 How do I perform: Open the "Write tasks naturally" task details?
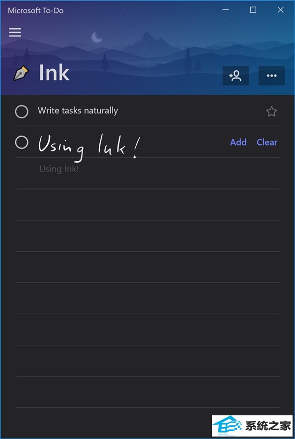pos(78,110)
